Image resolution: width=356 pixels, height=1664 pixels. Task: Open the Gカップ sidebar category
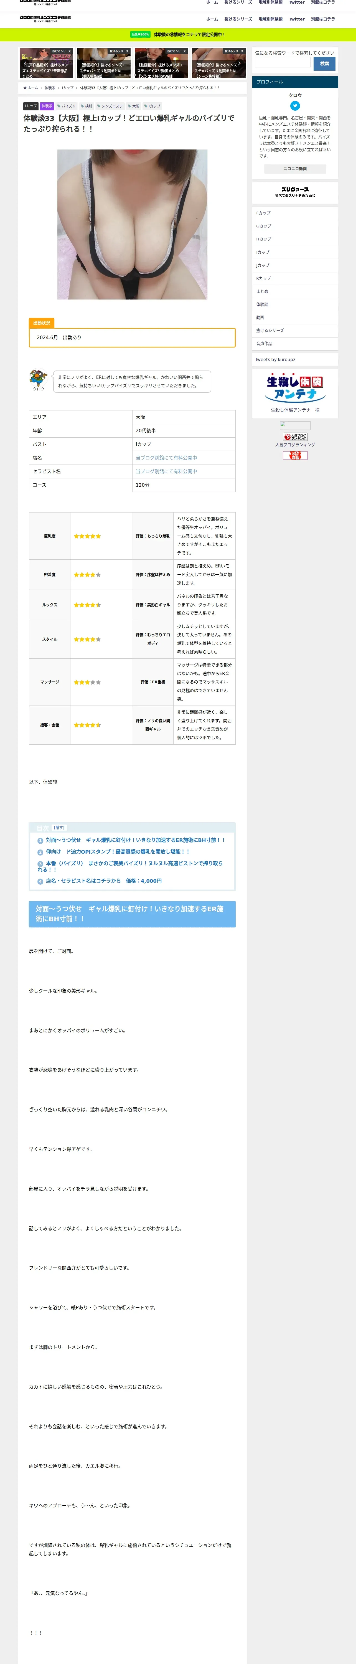(x=295, y=226)
